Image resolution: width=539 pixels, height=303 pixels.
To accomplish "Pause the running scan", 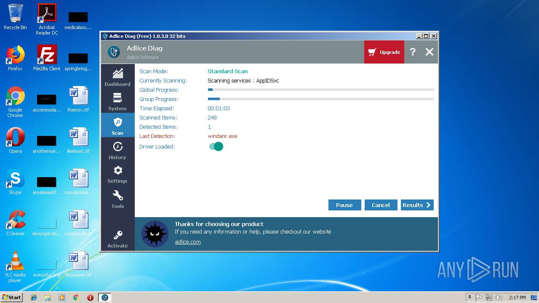I will click(344, 205).
